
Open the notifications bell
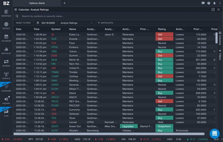(214, 3)
